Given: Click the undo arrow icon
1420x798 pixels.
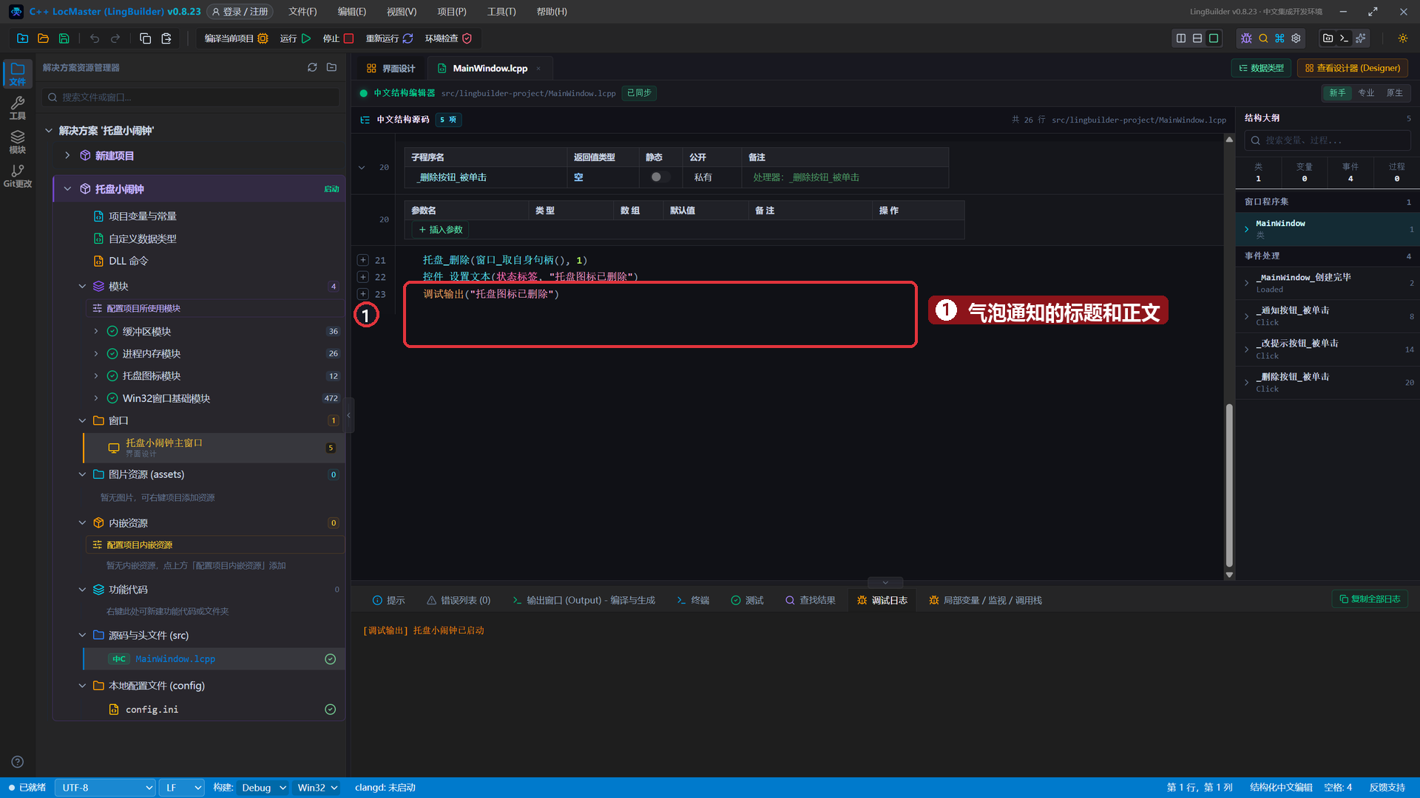Looking at the screenshot, I should click(95, 38).
